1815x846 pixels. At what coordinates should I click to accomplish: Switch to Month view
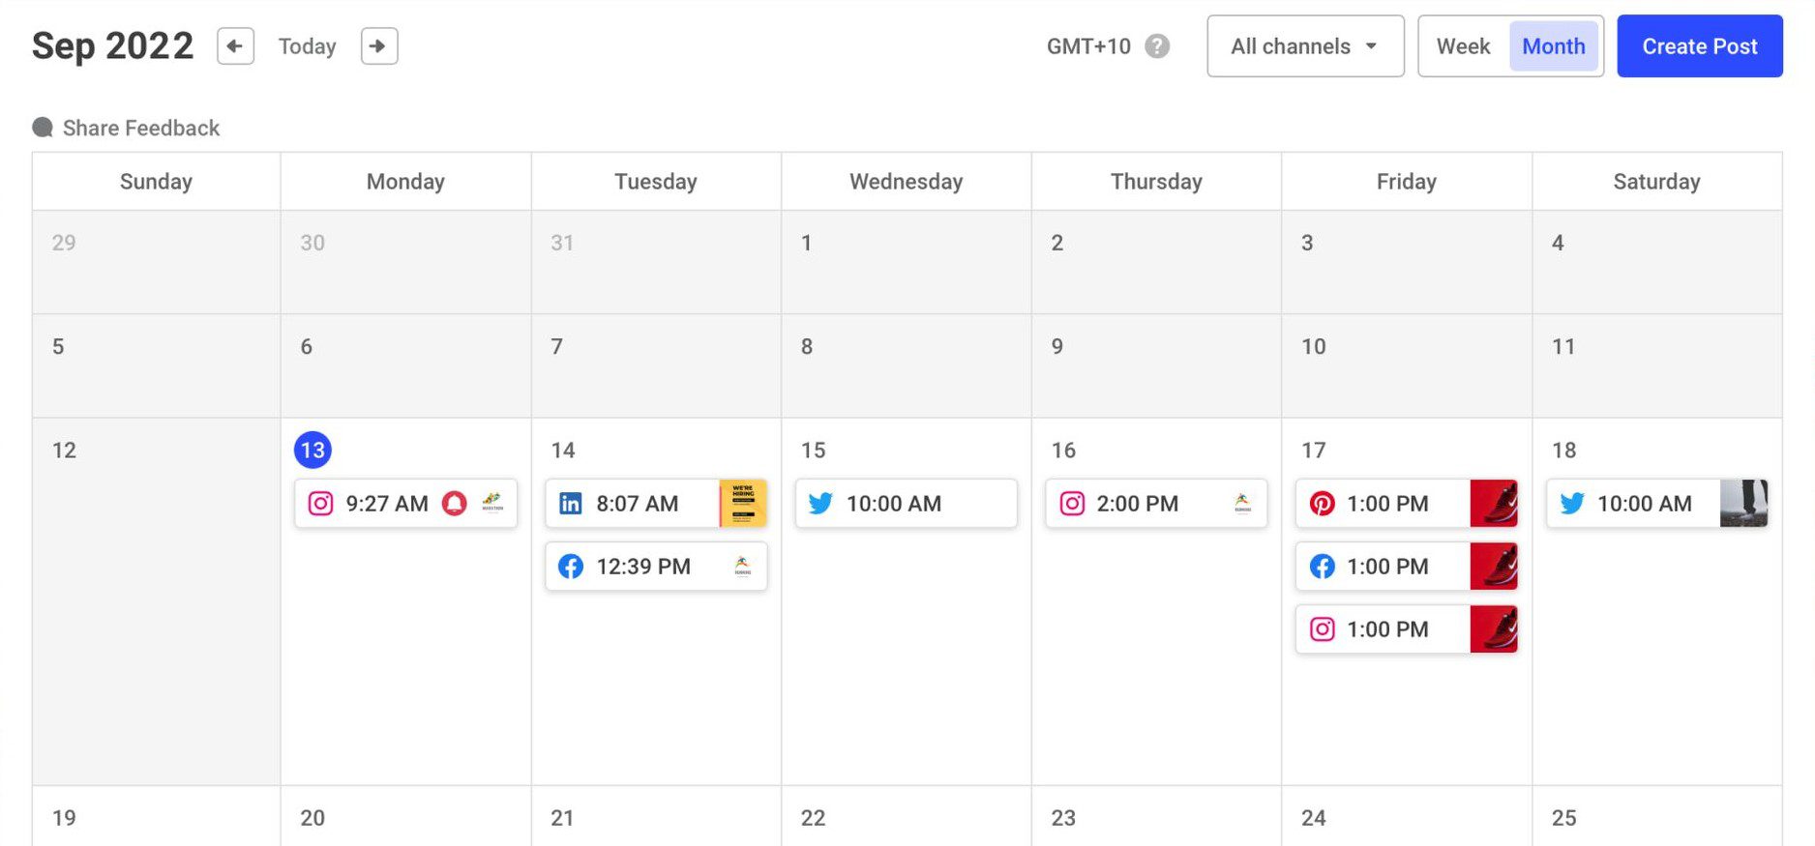pyautogui.click(x=1553, y=45)
